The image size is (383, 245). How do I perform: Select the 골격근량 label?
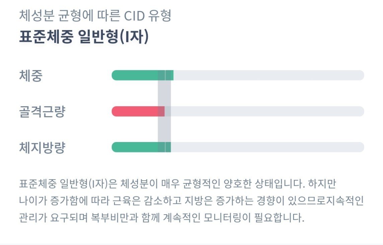tap(42, 111)
